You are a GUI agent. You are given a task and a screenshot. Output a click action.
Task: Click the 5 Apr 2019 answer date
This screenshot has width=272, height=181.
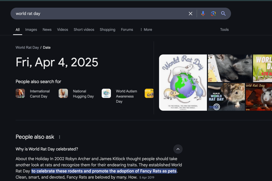(x=147, y=177)
